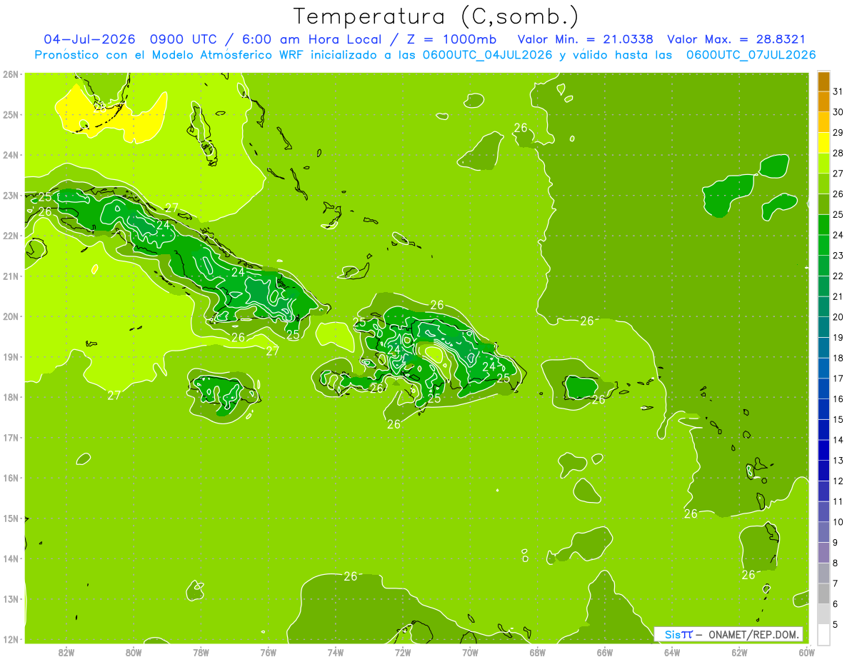Click the colorbar tick label 28
Image resolution: width=857 pixels, height=662 pixels.
click(838, 153)
